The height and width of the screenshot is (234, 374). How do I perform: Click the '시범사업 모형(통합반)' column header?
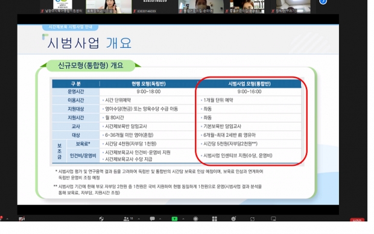coord(249,84)
